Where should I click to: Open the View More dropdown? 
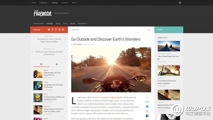tap(82, 23)
